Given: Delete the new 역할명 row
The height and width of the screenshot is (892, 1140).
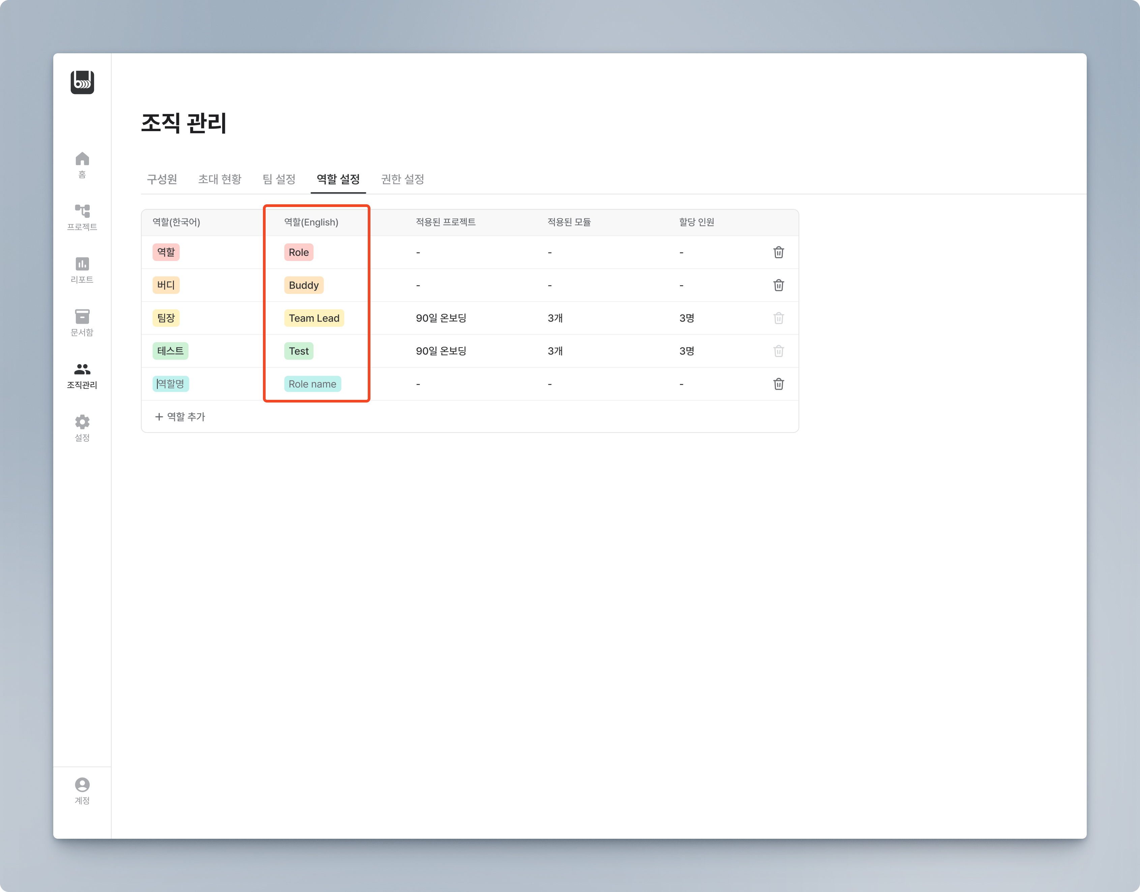Looking at the screenshot, I should (778, 384).
